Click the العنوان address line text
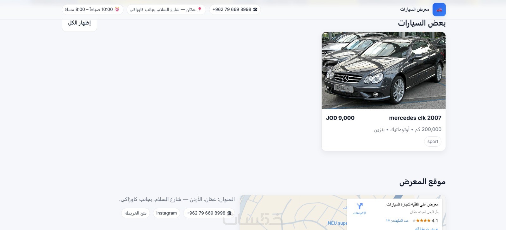 (x=177, y=199)
